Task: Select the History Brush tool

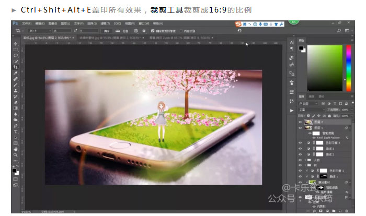Action: click(16, 97)
